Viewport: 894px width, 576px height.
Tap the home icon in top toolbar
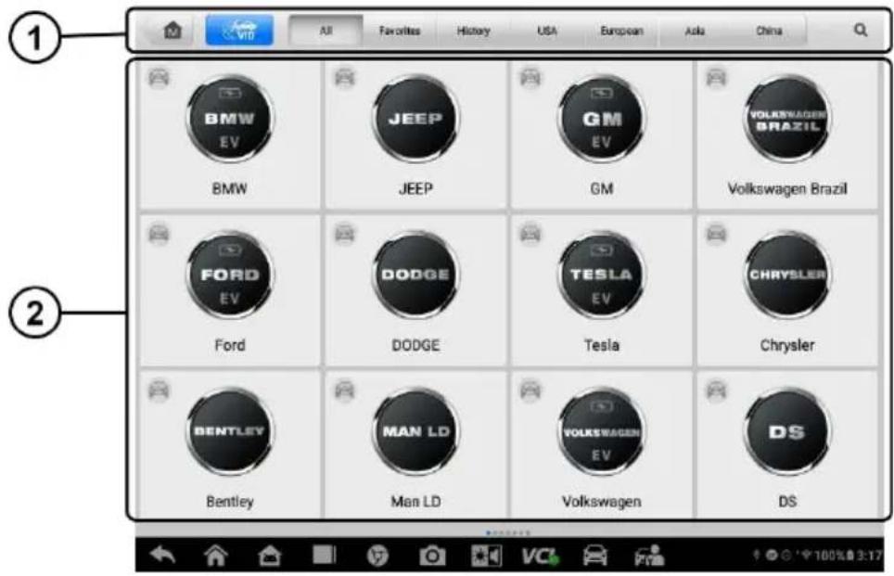(172, 31)
